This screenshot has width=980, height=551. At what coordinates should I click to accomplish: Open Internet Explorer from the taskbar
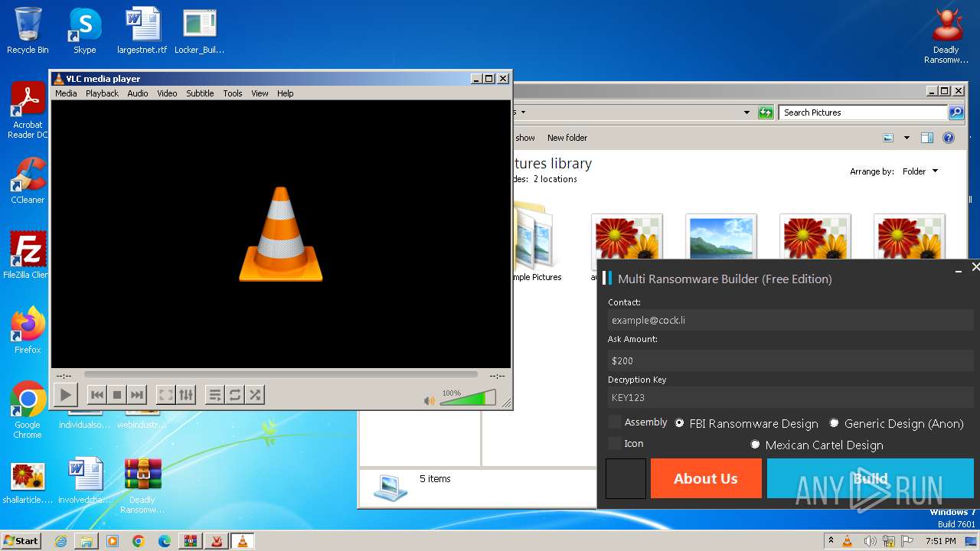click(x=60, y=541)
